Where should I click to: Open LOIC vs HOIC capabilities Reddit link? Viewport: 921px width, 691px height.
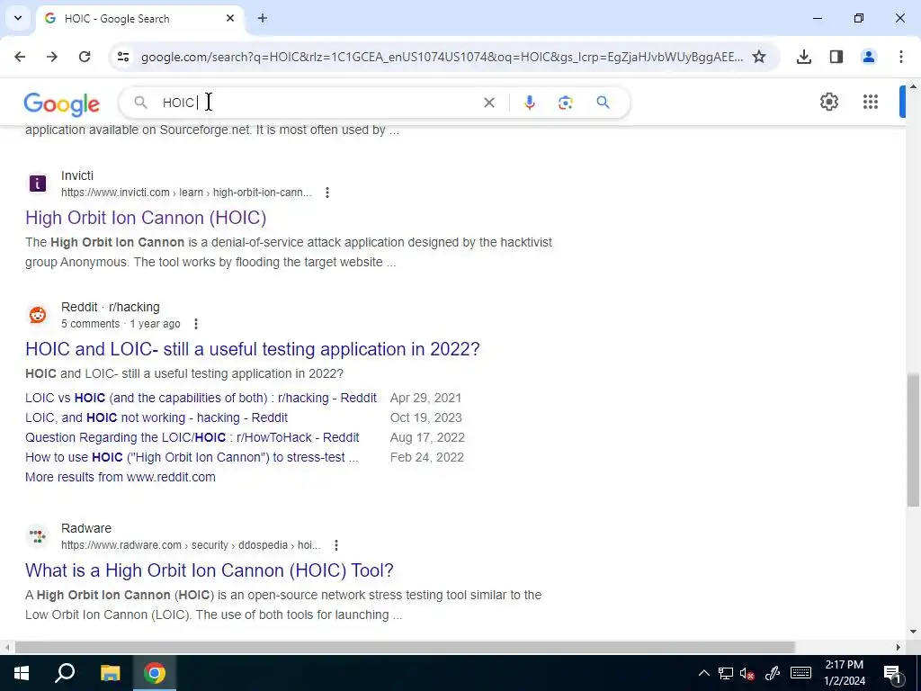tap(201, 398)
